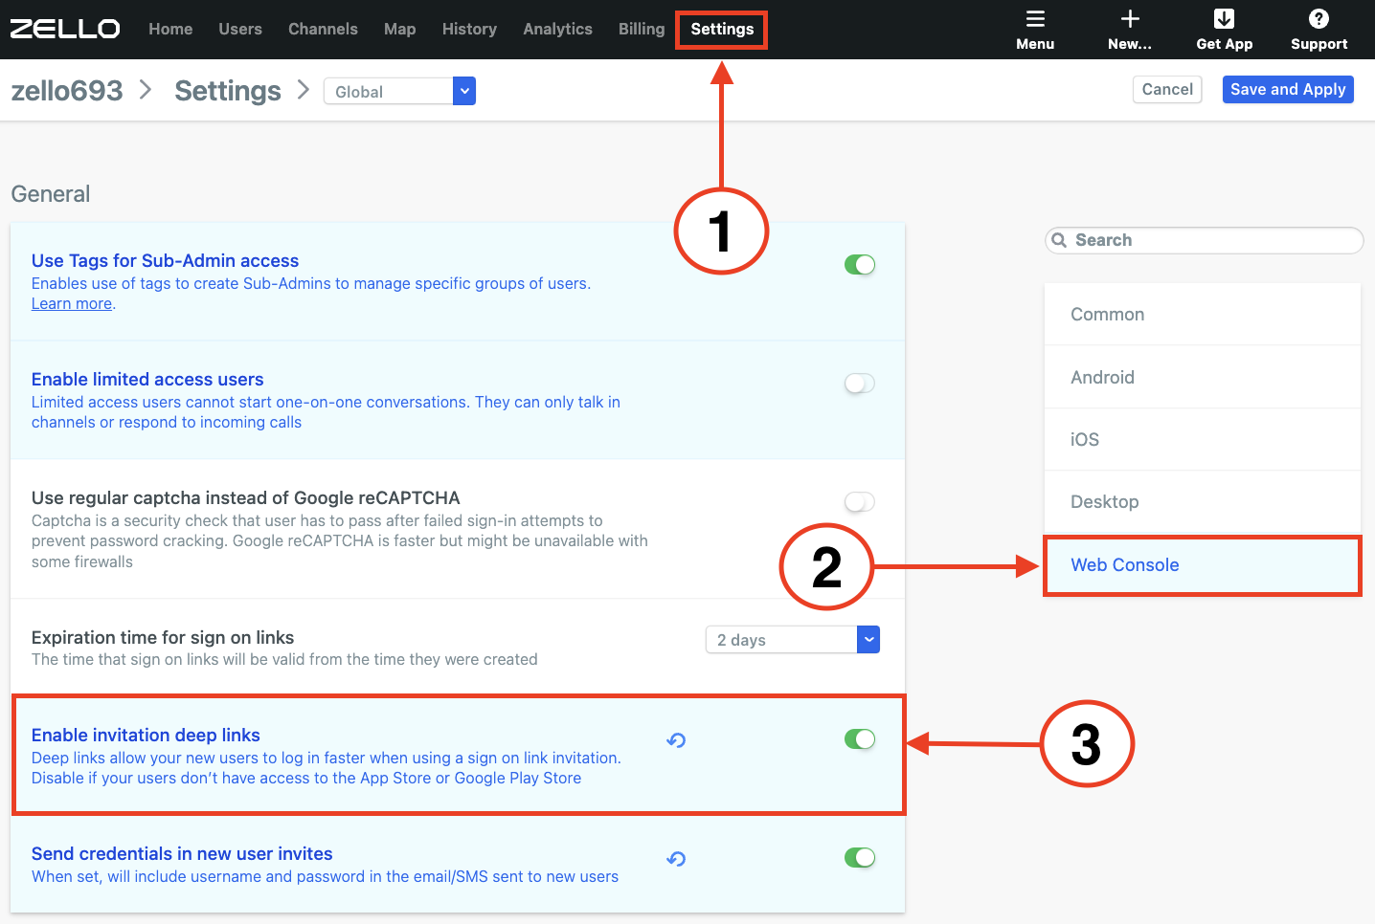The width and height of the screenshot is (1375, 924).
Task: Reset the Enable invitation deep links setting
Action: (676, 740)
